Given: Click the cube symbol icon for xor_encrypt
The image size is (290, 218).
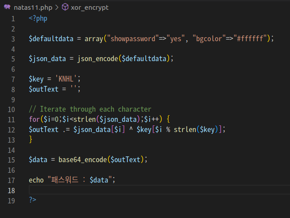Looking at the screenshot, I should (65, 7).
